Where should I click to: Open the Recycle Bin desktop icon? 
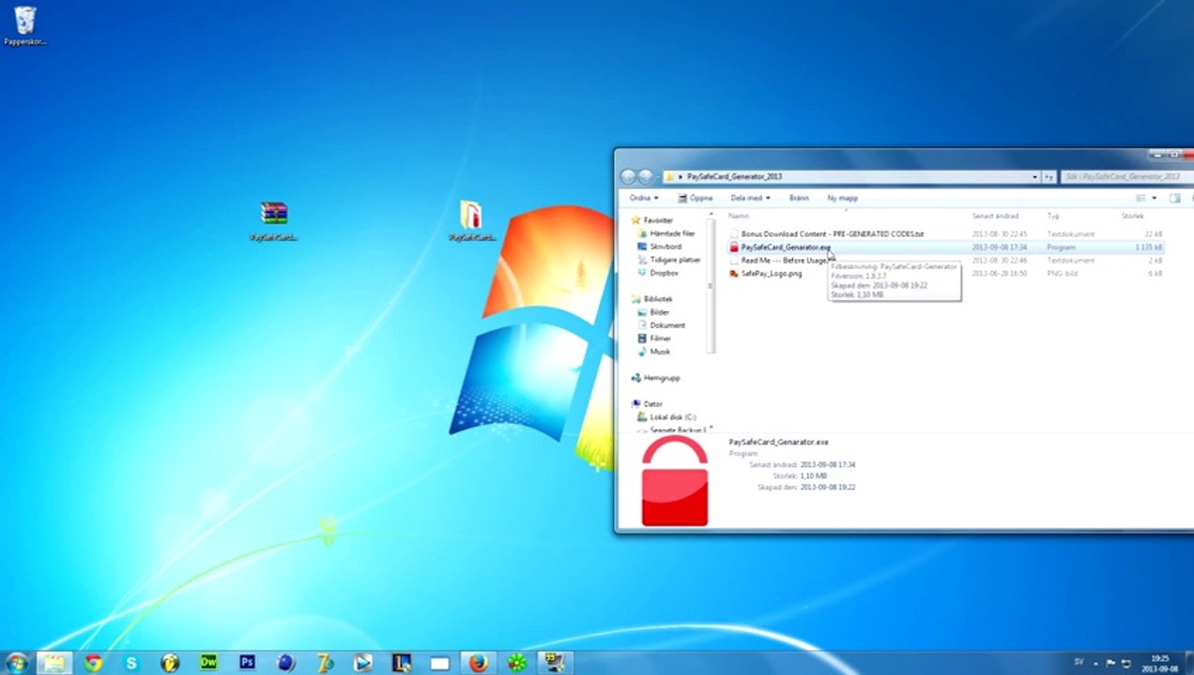pyautogui.click(x=25, y=24)
